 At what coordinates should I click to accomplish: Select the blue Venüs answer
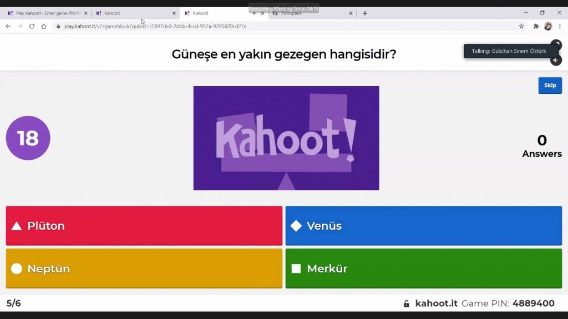click(423, 226)
